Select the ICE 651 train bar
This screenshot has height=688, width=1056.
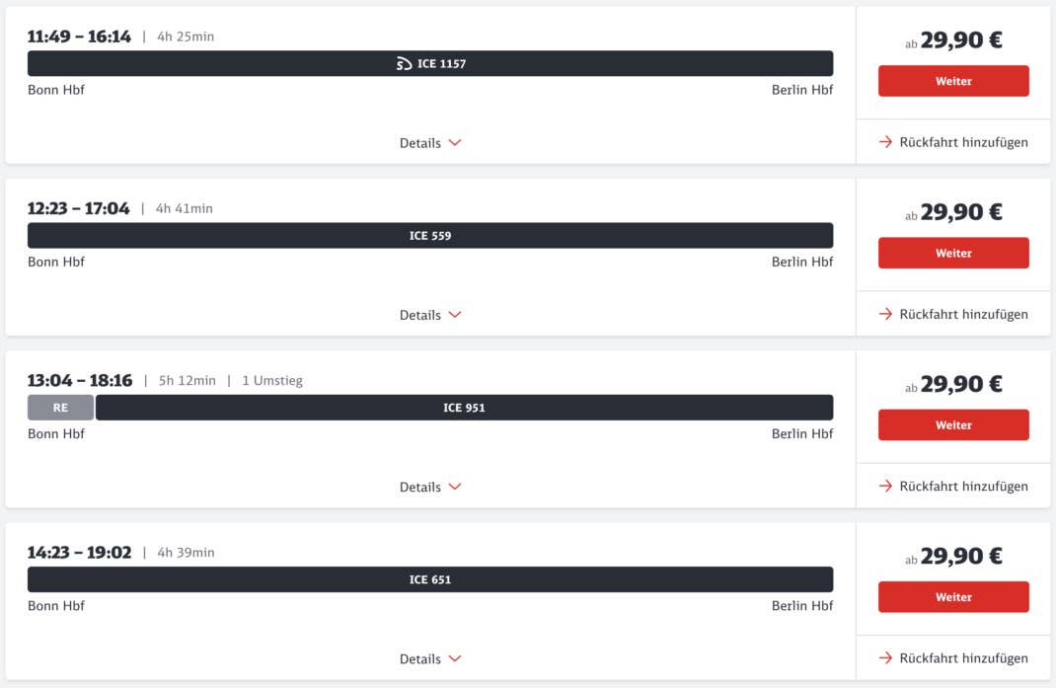pos(430,579)
